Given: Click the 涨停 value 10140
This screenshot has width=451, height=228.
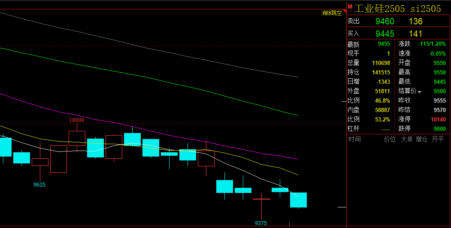Looking at the screenshot, I should 439,119.
